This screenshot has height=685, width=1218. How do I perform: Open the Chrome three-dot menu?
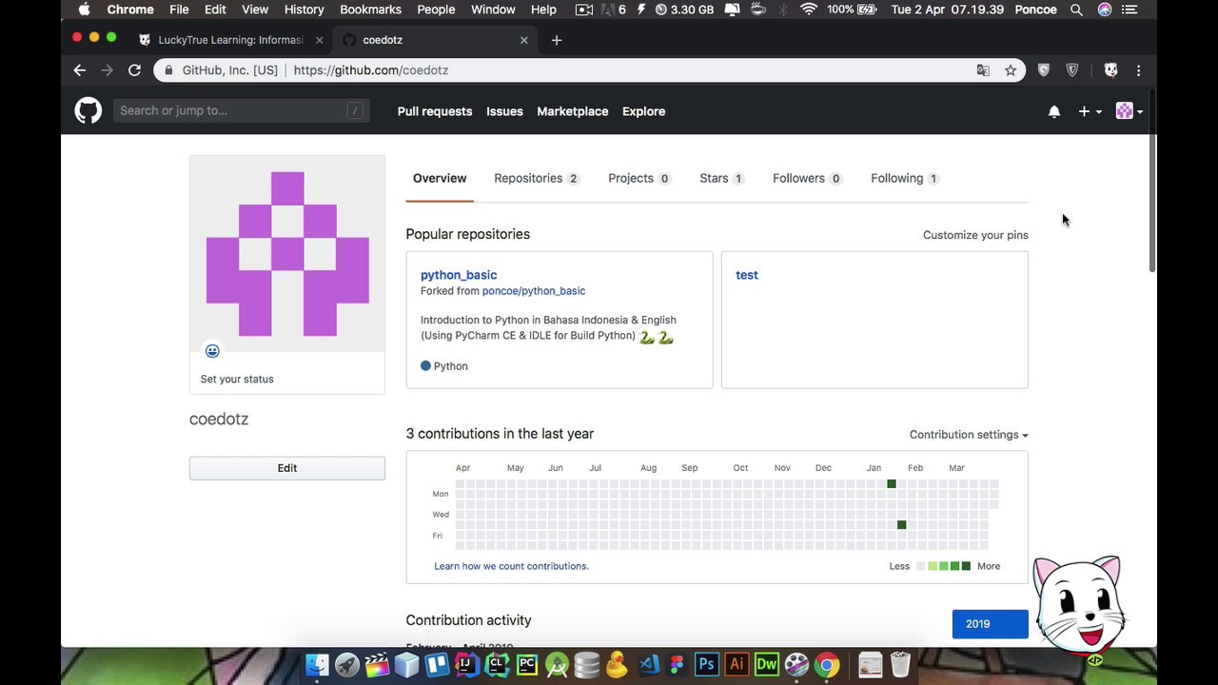[1138, 70]
